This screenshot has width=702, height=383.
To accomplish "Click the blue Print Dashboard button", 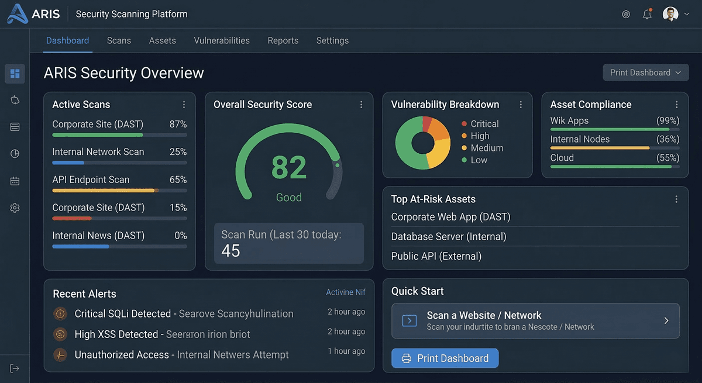I will 445,358.
